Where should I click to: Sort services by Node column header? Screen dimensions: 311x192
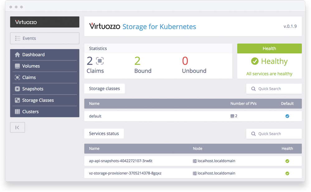(x=198, y=149)
